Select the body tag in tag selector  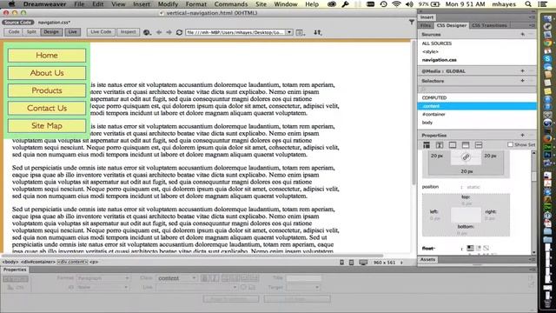coord(10,262)
